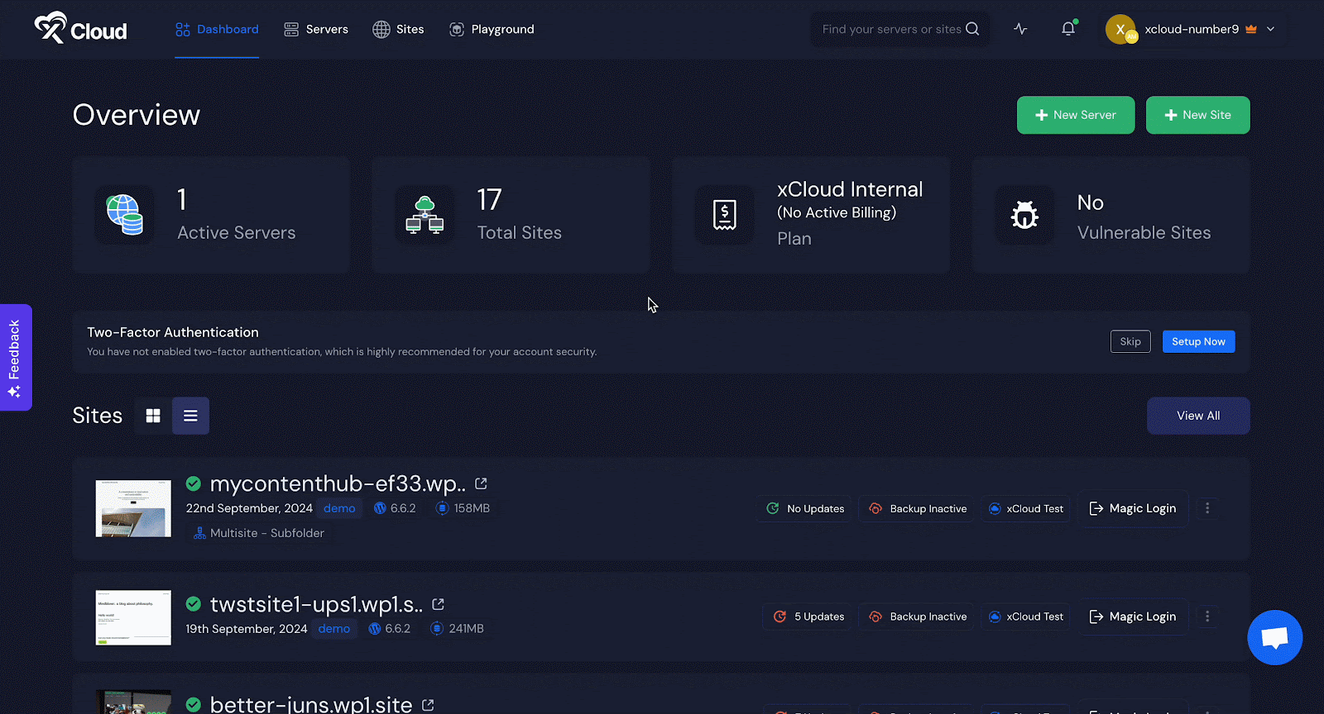The height and width of the screenshot is (714, 1324).
Task: Click the user avatar with X initial
Action: coord(1120,29)
